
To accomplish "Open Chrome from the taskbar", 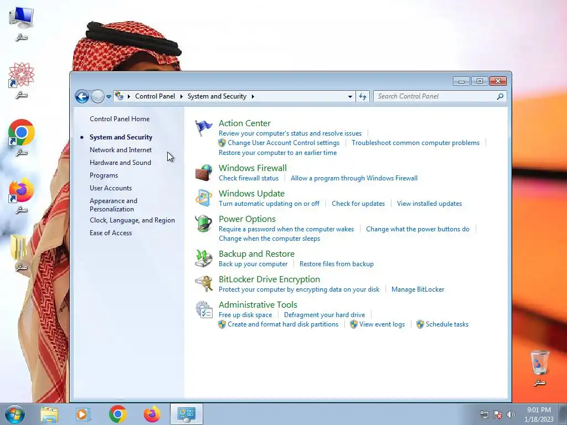I will tap(117, 414).
